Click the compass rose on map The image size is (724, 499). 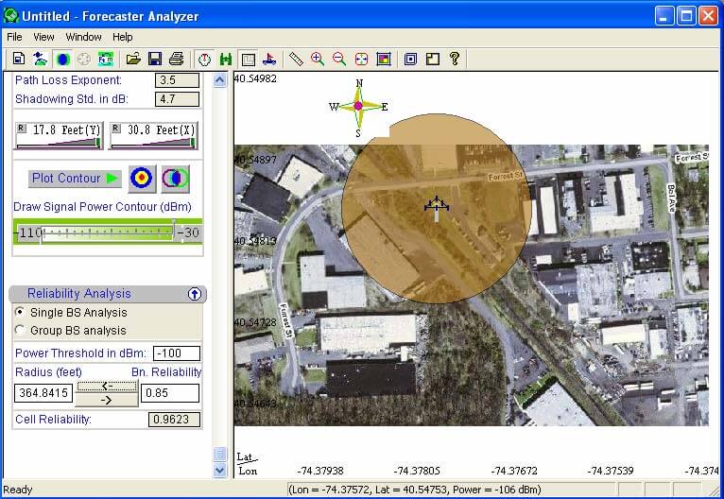[359, 108]
